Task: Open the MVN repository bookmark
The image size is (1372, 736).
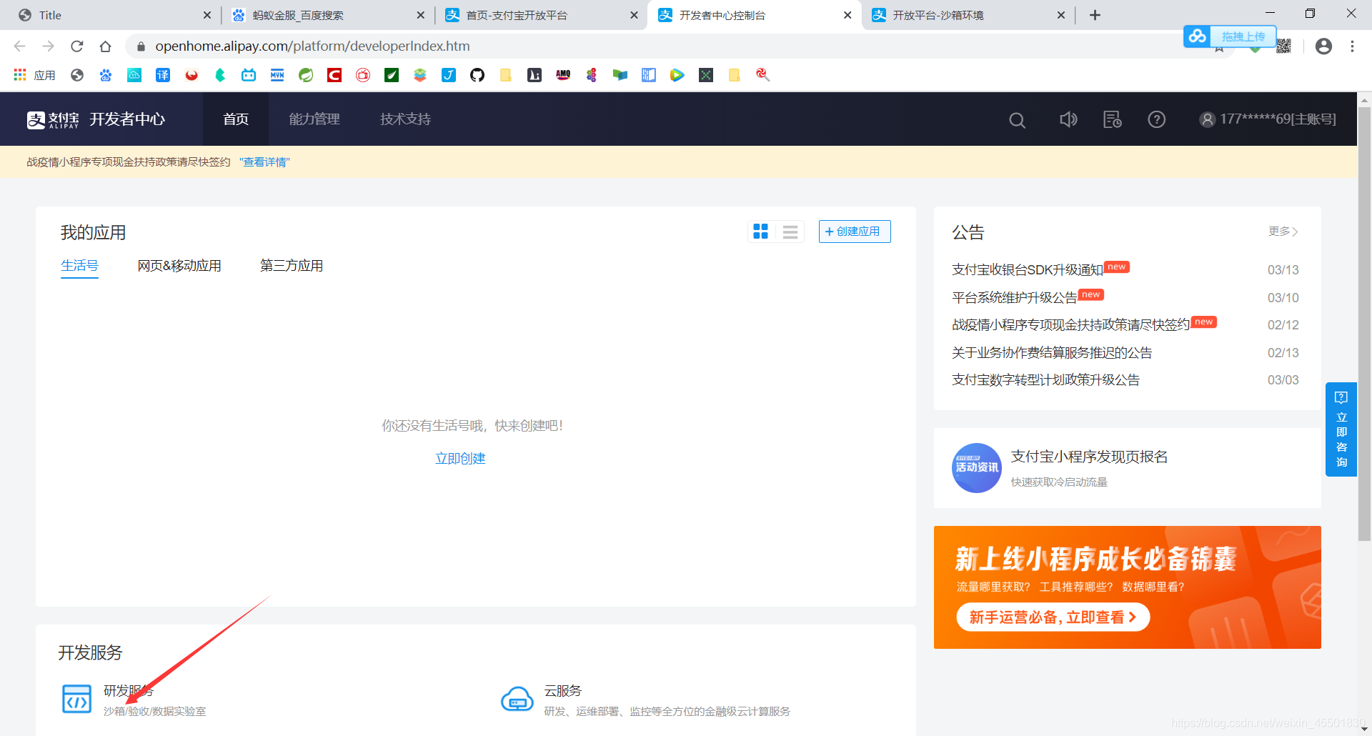Action: pyautogui.click(x=277, y=75)
